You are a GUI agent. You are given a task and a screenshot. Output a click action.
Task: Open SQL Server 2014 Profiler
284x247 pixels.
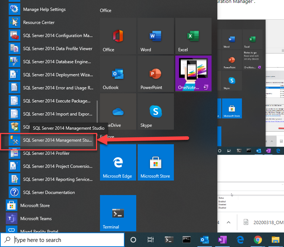[51, 153]
